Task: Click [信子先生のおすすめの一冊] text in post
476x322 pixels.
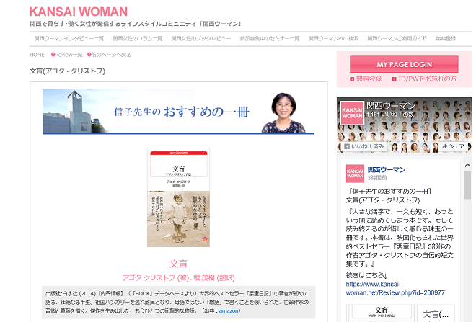Action: 389,192
